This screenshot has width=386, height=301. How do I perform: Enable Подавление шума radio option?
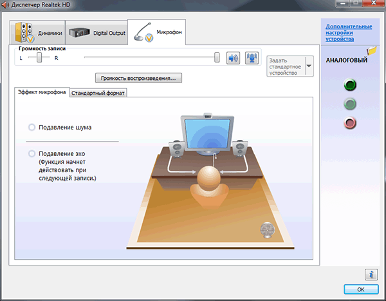tap(32, 128)
